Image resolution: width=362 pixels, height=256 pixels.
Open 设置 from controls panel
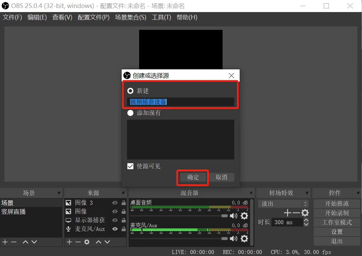[x=337, y=232]
